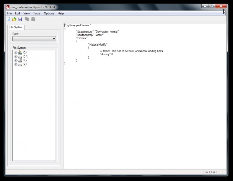
Task: Click the "$basetexture" line in the editor
Action: 97,32
